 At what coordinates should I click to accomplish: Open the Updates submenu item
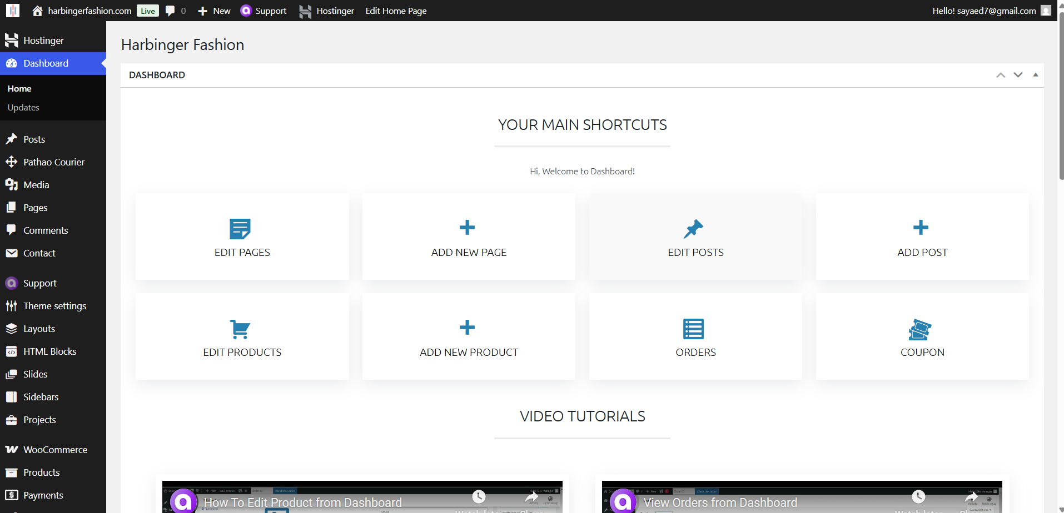coord(23,107)
